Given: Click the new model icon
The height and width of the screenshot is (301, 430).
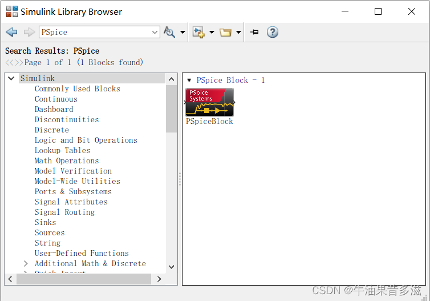Looking at the screenshot, I should [x=198, y=32].
